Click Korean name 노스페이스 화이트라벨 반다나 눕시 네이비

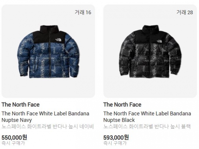48,127
